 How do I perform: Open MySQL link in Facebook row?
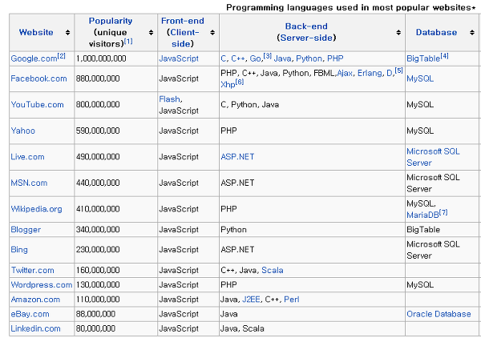point(420,78)
